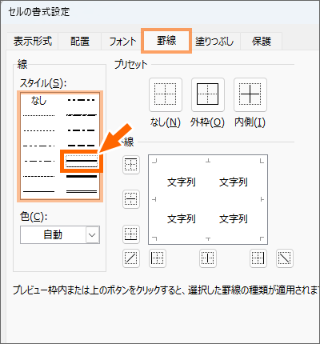The width and height of the screenshot is (320, 344).
Task: Click inside the border preview box
Action: pos(208,199)
